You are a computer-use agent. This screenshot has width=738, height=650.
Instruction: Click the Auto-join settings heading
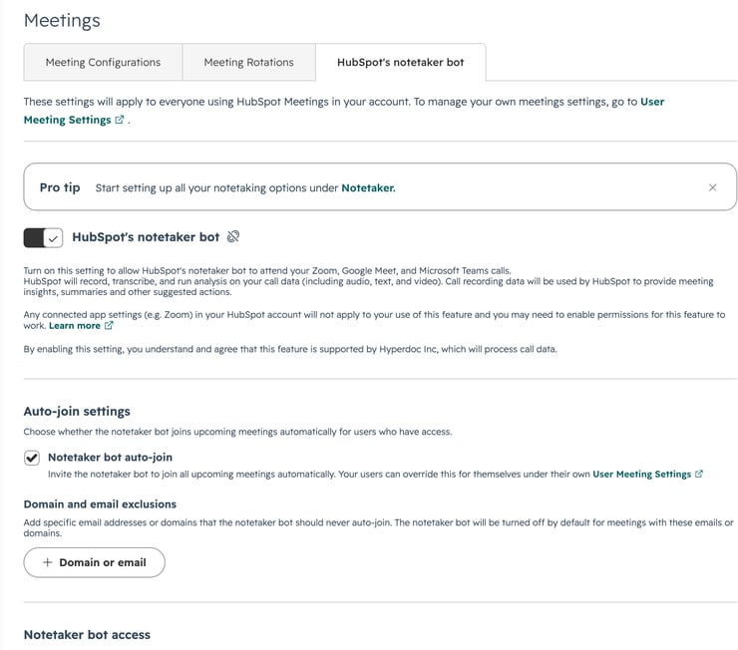[x=77, y=411]
